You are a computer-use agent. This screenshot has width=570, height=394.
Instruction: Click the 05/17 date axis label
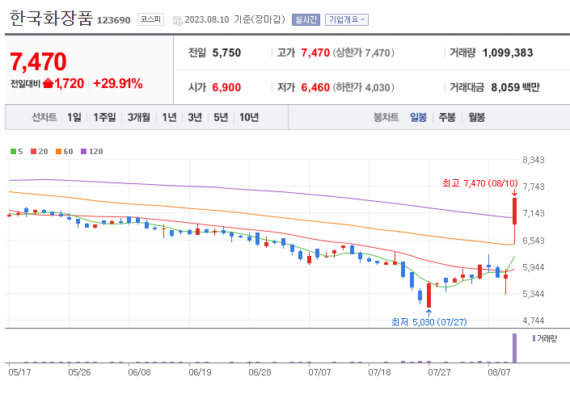(19, 372)
